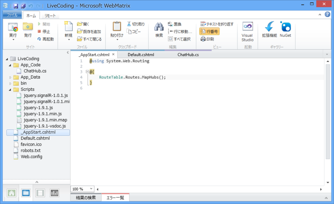Toggle テキストを折り返す (Word wrap)
This screenshot has width=334, height=204.
[217, 24]
